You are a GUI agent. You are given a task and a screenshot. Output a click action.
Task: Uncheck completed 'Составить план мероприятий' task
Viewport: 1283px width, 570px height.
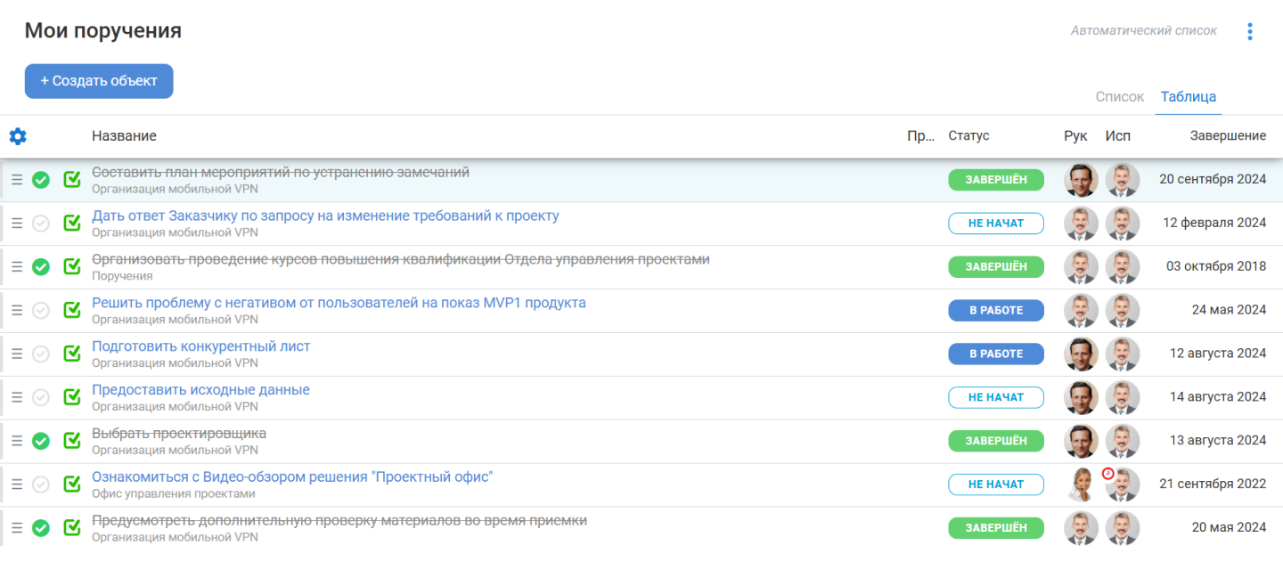pos(41,180)
